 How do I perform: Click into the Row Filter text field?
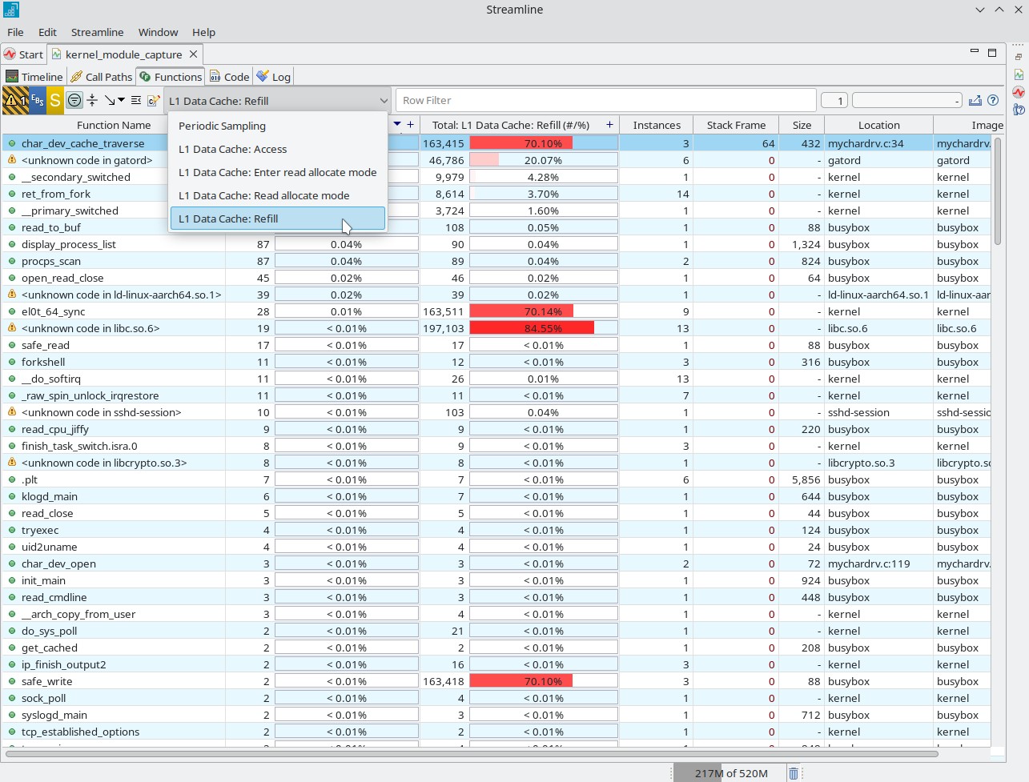(x=605, y=100)
